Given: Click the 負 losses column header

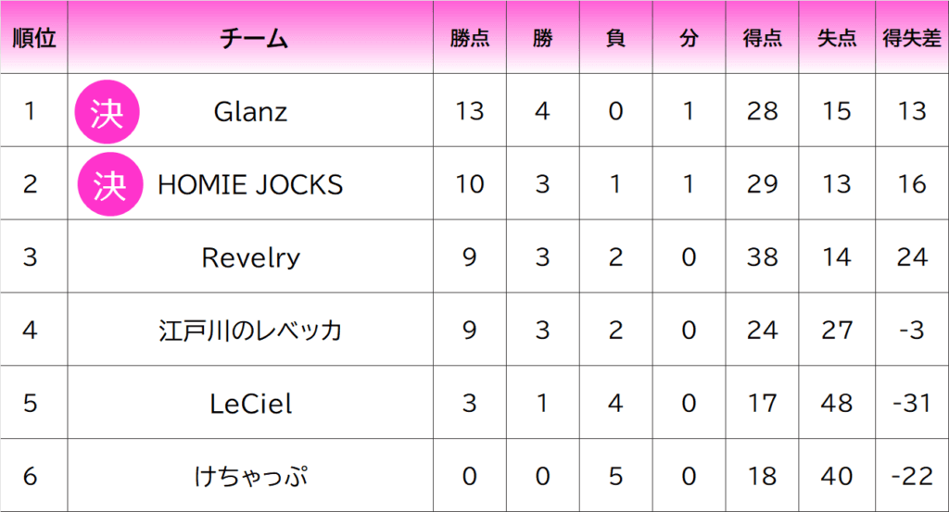Looking at the screenshot, I should (x=616, y=39).
